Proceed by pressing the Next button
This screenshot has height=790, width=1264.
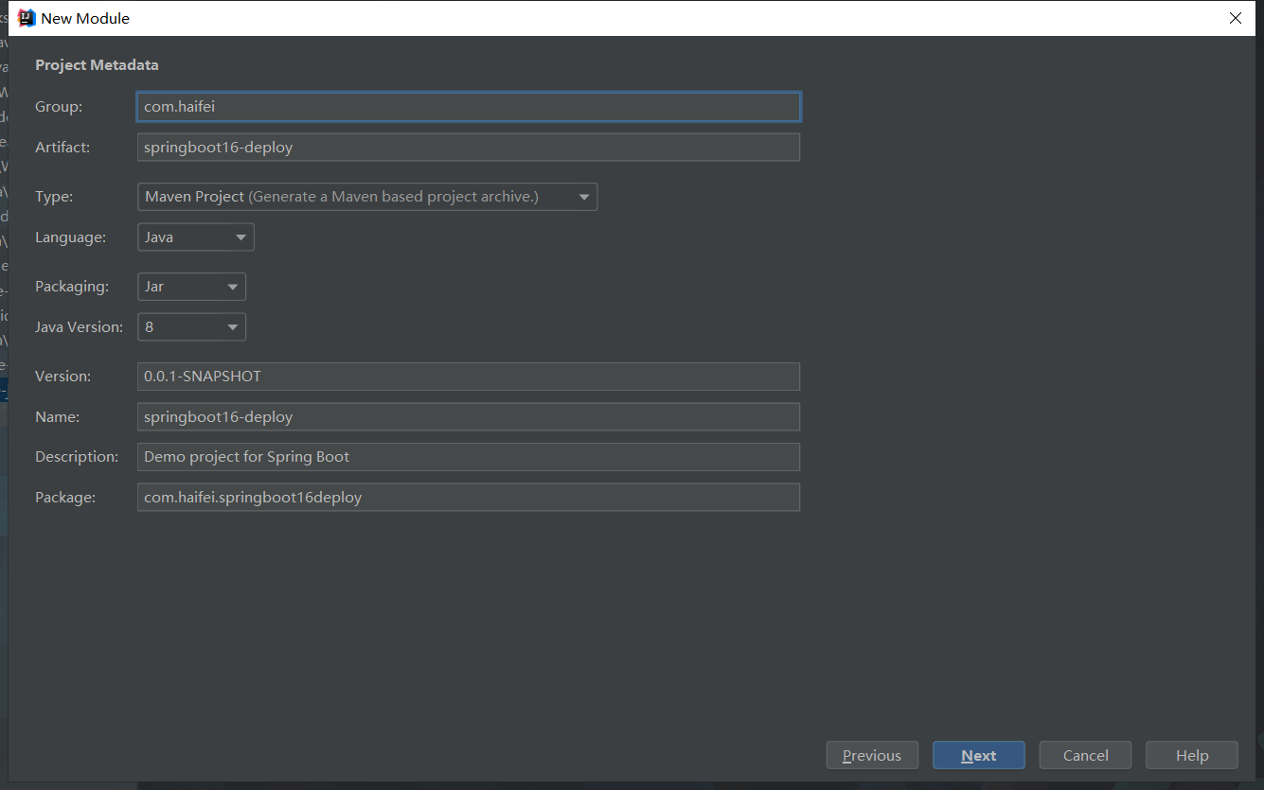coord(978,756)
